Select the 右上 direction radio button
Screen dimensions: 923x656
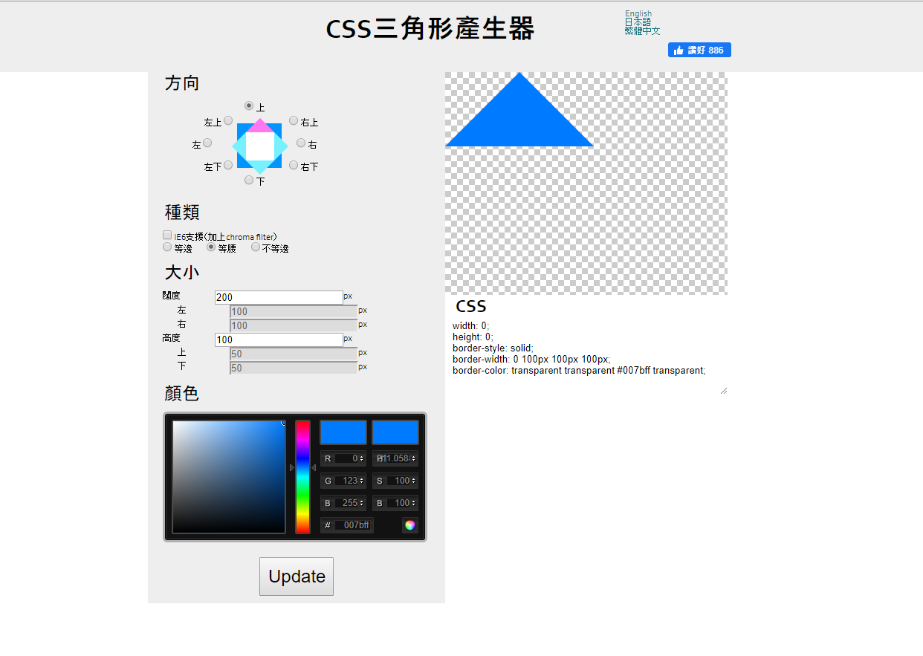coord(294,120)
